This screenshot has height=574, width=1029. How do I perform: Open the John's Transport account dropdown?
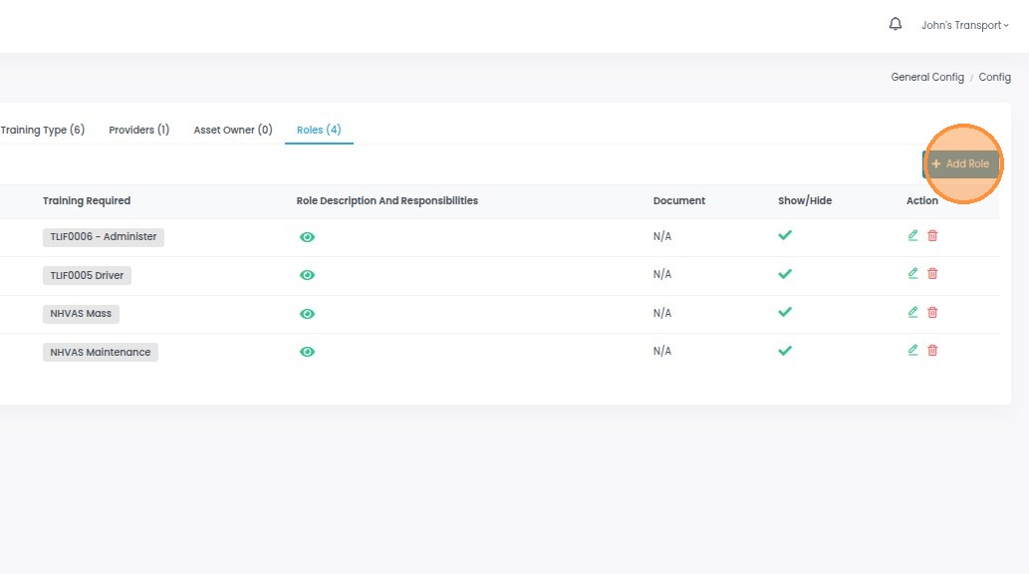(964, 25)
